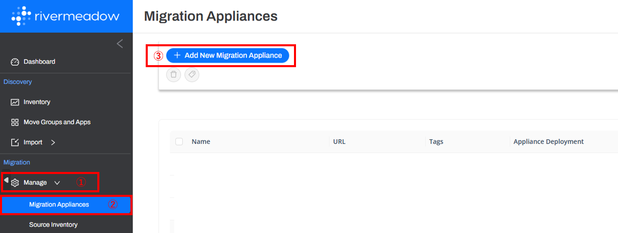Screen dimensions: 618x233
Task: Click the Migration Appliances page title
Action: pyautogui.click(x=211, y=16)
